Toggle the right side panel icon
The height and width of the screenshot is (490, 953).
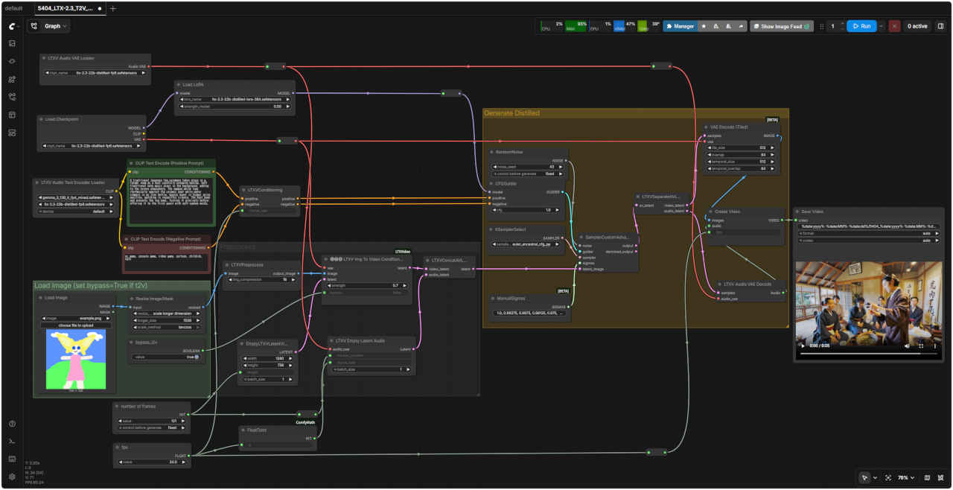point(940,26)
